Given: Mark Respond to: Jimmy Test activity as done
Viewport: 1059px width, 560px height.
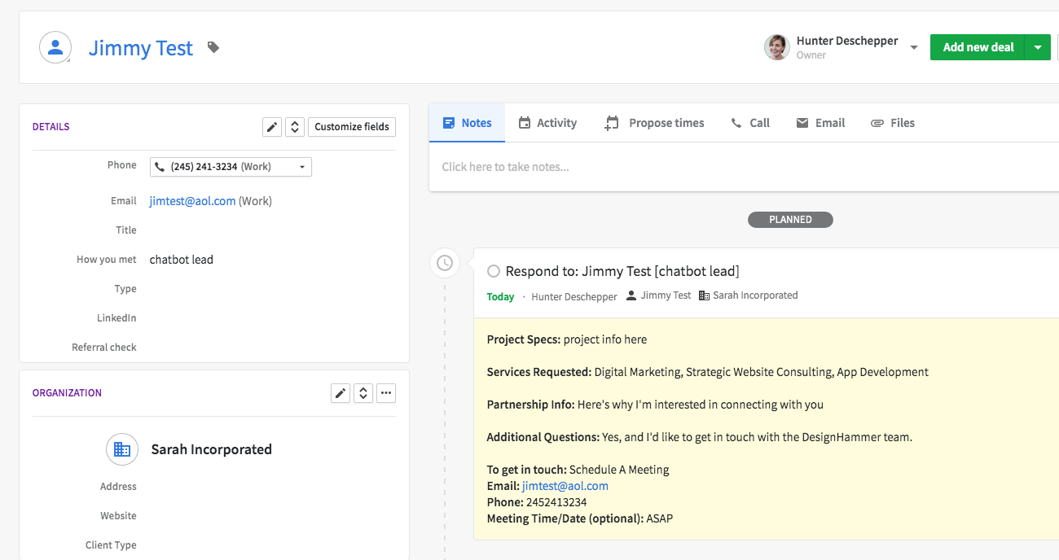Looking at the screenshot, I should tap(493, 271).
